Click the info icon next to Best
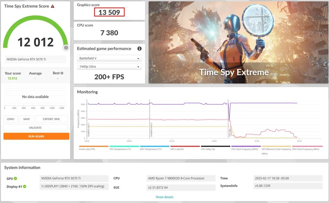This screenshot has width=329, height=203. click(62, 73)
